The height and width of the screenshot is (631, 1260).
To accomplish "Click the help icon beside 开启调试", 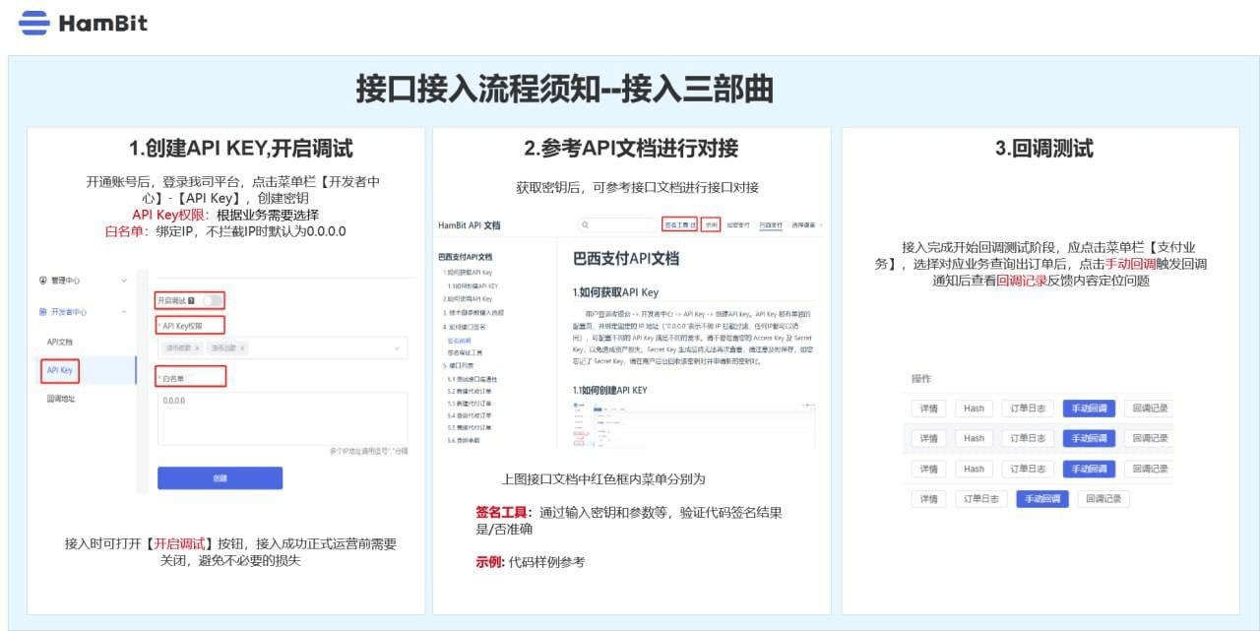I will [191, 300].
